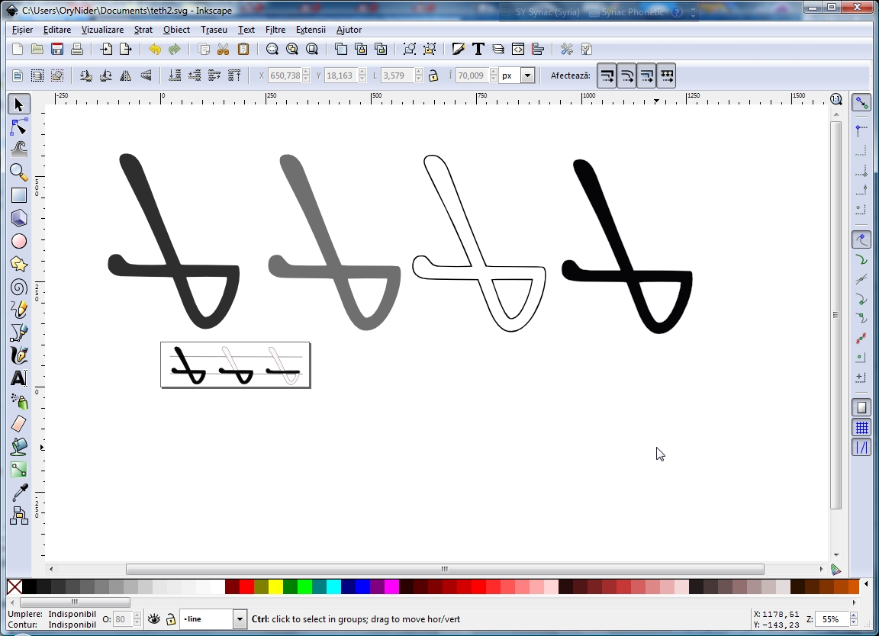This screenshot has height=636, width=879.
Task: Select the Node editing tool
Action: 19,127
